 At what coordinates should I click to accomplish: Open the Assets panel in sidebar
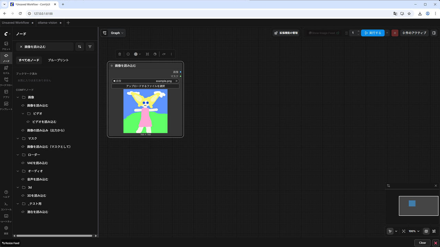6,46
